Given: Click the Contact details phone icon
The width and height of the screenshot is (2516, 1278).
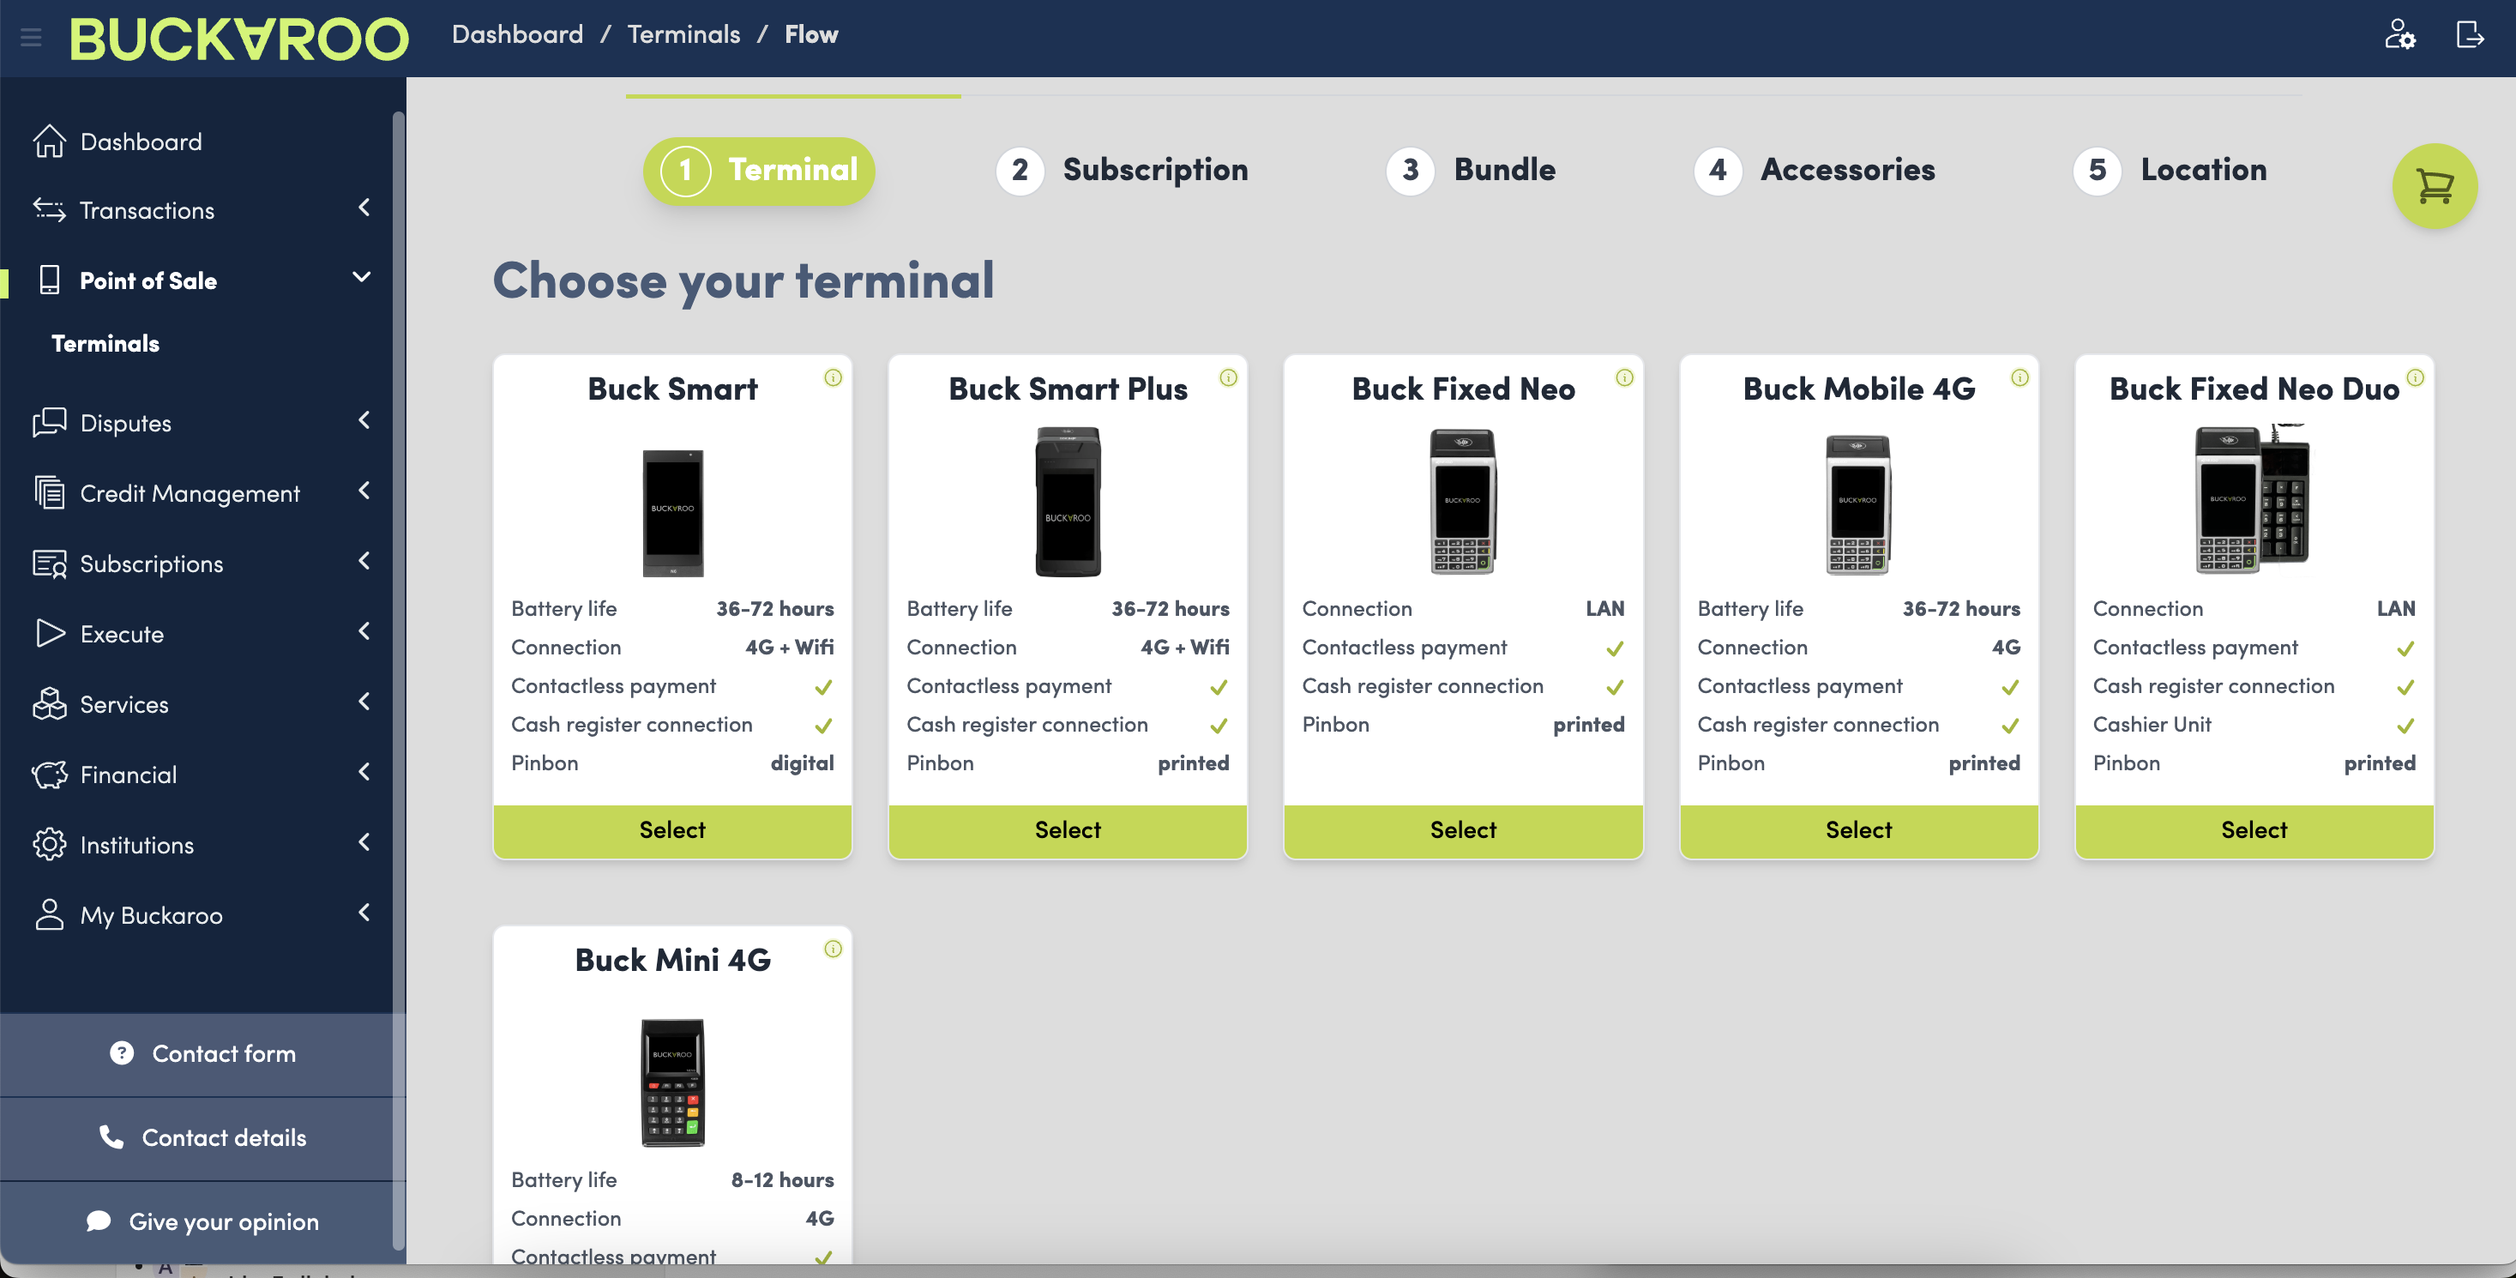Looking at the screenshot, I should pyautogui.click(x=111, y=1137).
